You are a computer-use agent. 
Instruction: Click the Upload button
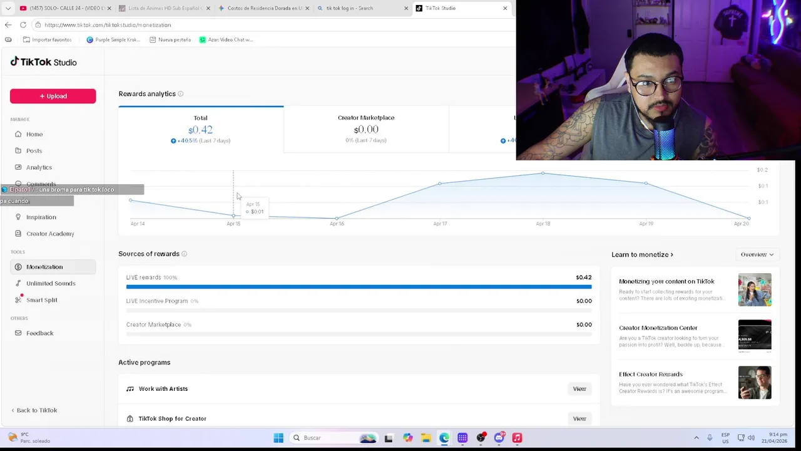(x=53, y=96)
